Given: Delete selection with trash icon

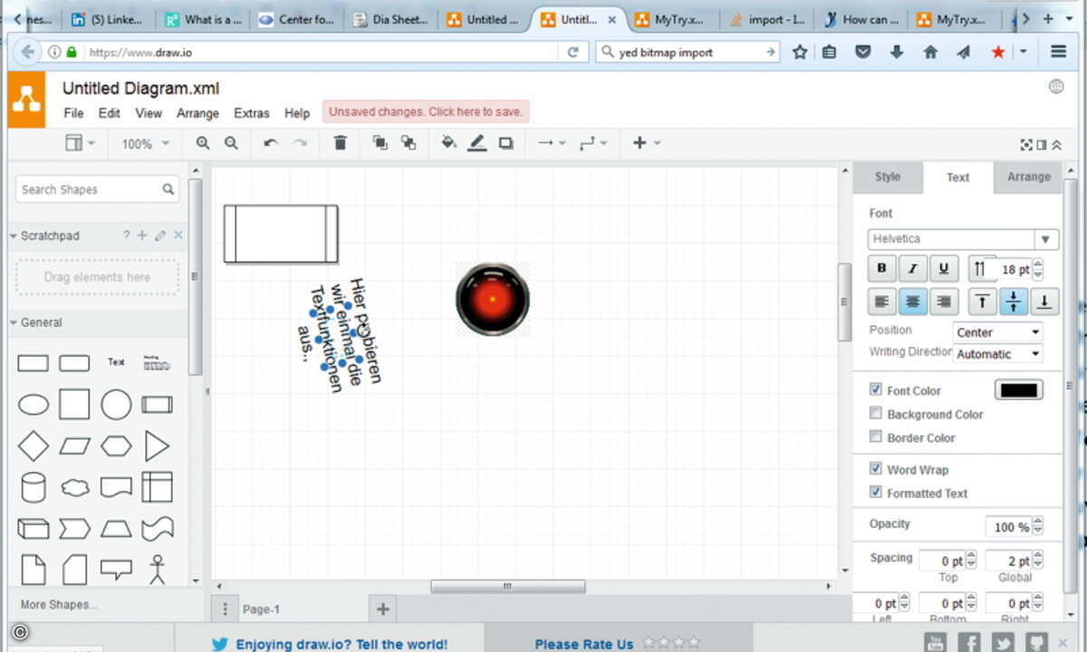Looking at the screenshot, I should pyautogui.click(x=341, y=143).
